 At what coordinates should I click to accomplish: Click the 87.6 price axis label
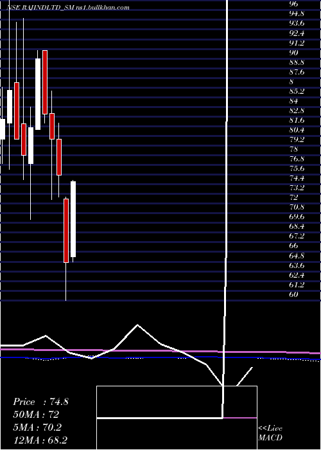(297, 72)
